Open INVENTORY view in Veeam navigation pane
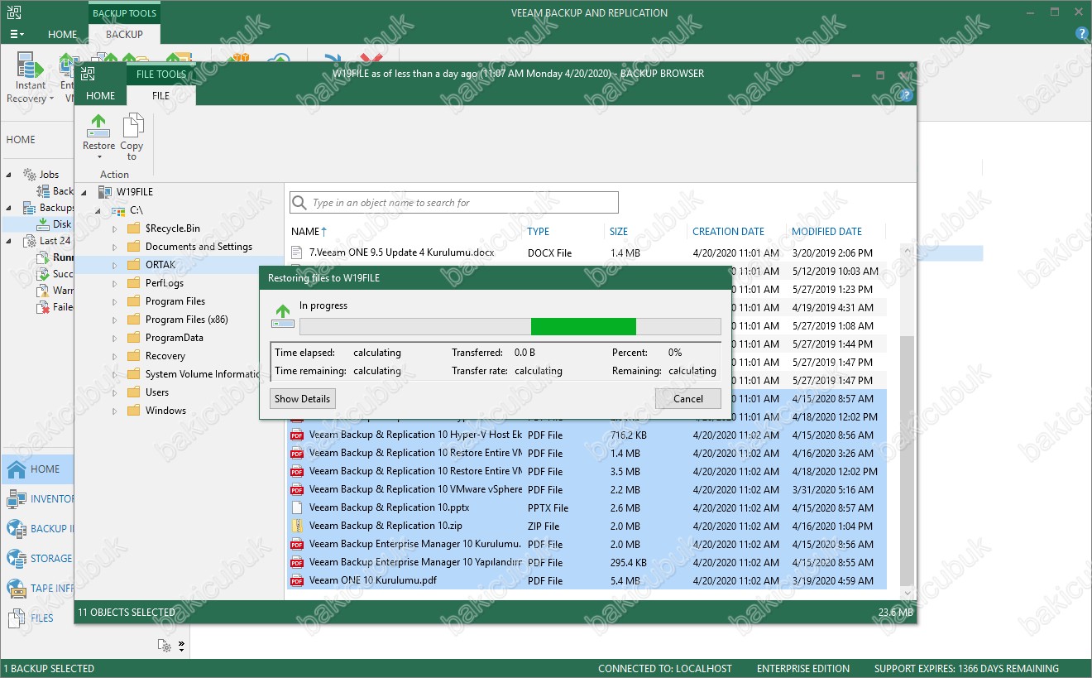The width and height of the screenshot is (1092, 678). [x=38, y=499]
